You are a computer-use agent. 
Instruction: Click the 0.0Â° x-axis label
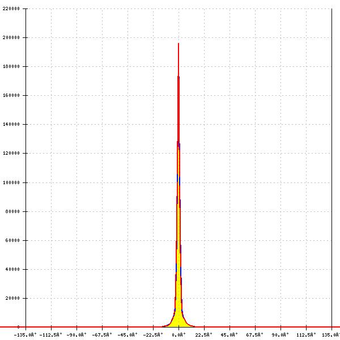(178, 335)
